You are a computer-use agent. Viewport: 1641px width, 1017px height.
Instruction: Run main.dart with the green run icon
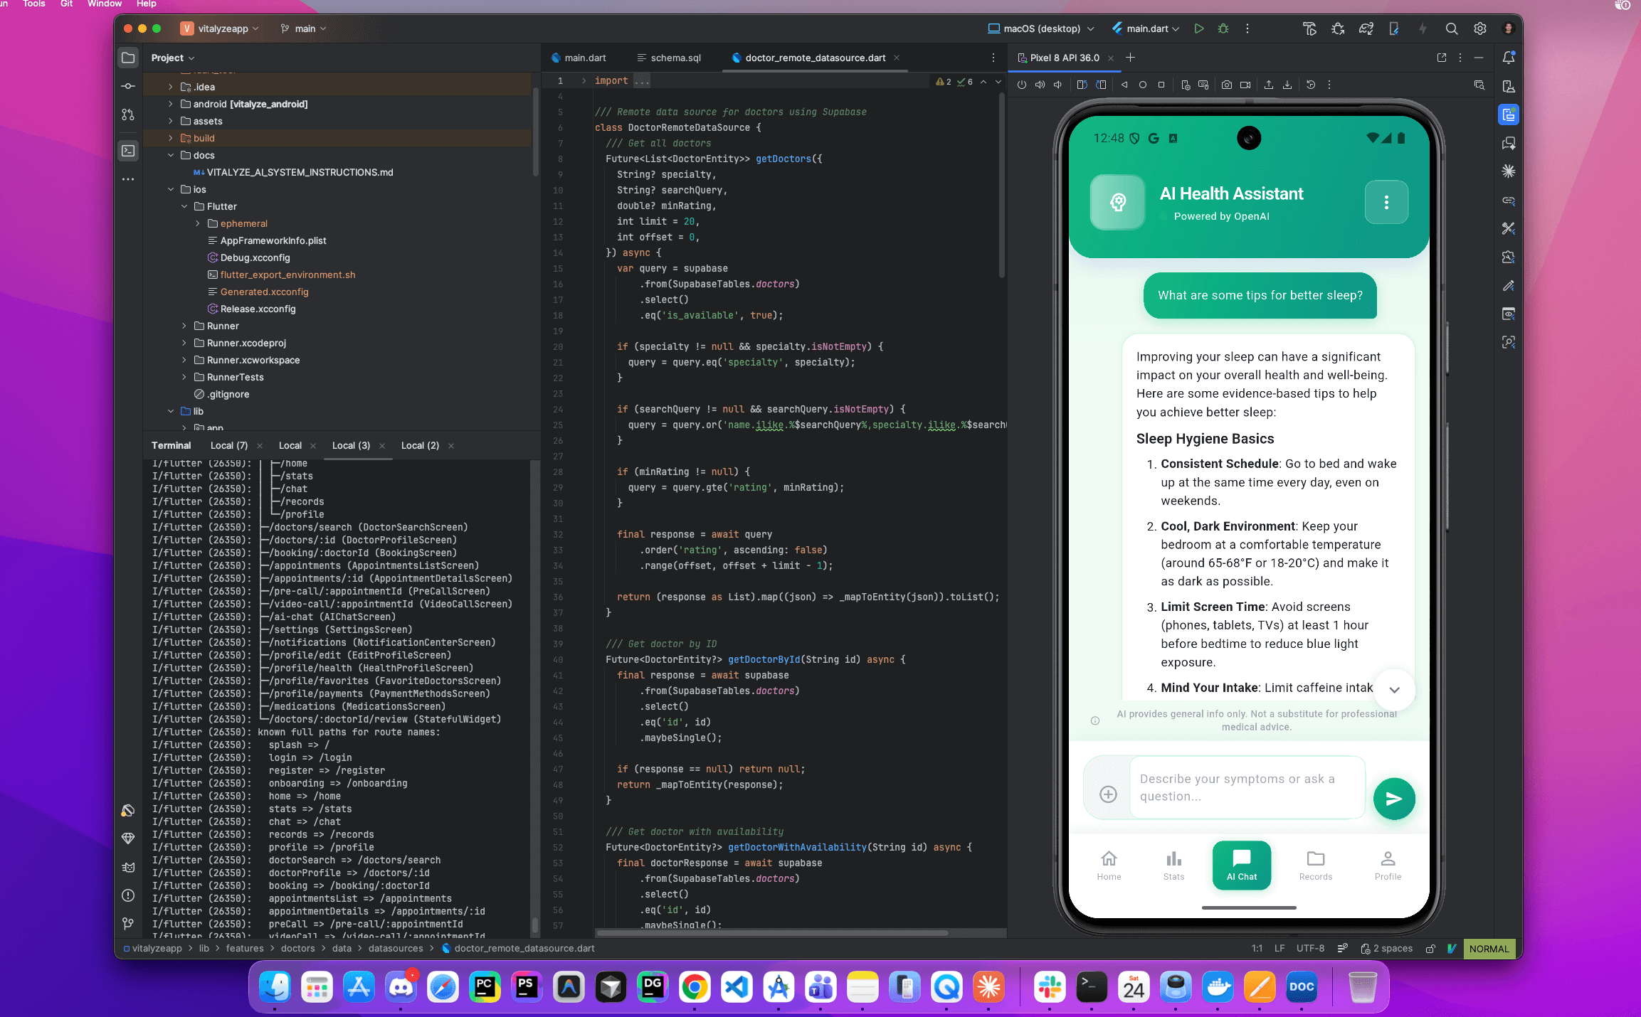coord(1200,28)
